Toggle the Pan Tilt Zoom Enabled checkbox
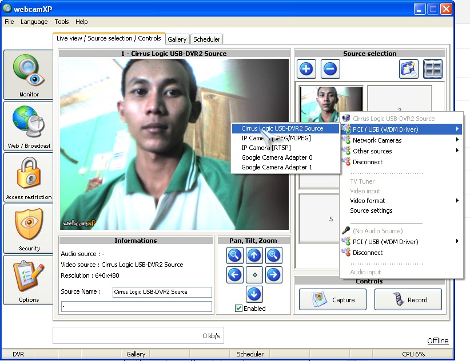 coord(238,309)
